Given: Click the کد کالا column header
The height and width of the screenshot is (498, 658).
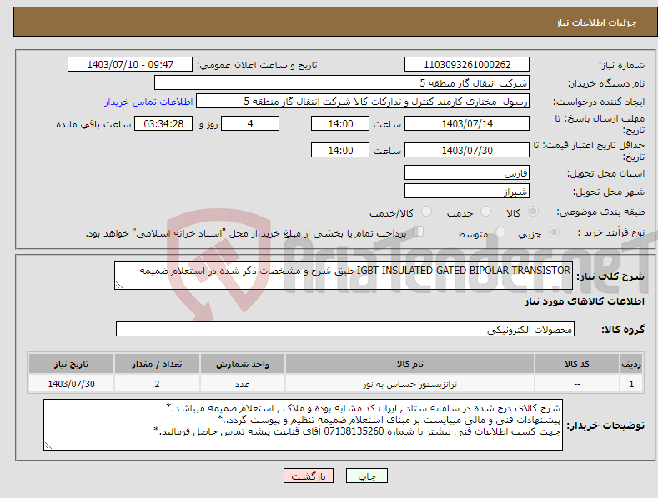Looking at the screenshot, I should (x=577, y=364).
